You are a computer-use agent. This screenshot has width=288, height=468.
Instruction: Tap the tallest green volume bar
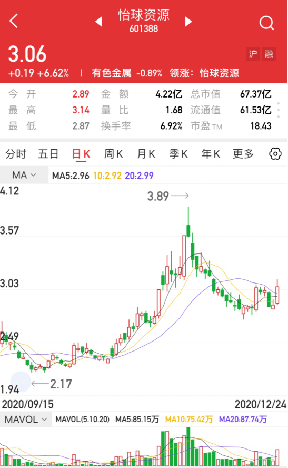pyautogui.click(x=188, y=446)
